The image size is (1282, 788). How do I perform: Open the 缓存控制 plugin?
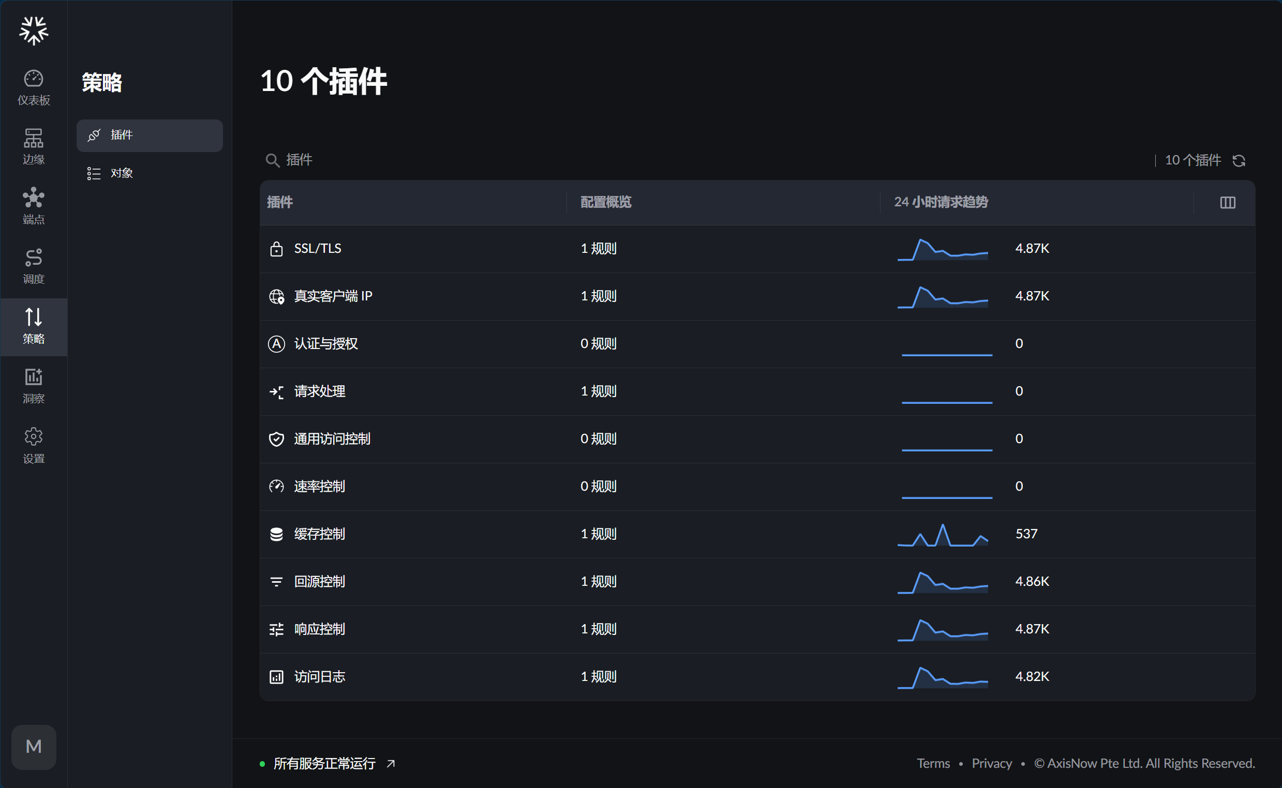tap(320, 534)
